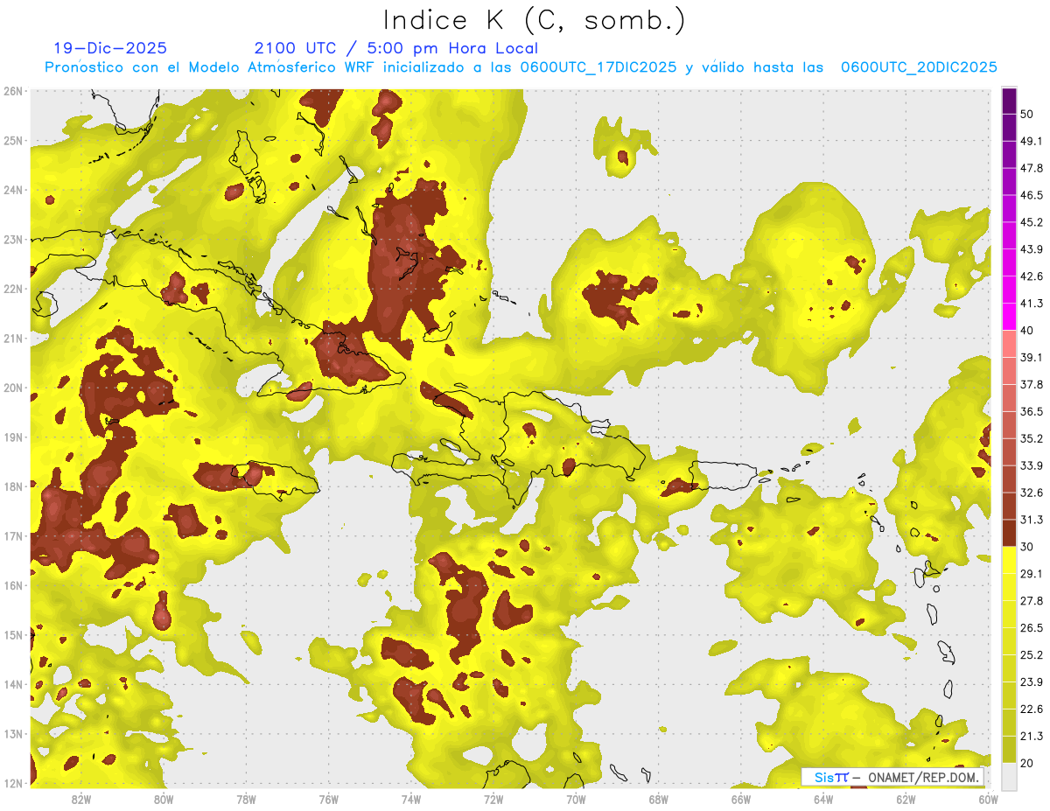
Task: Click the "ONAMET/REP.DOM." credit label
Action: coord(924,777)
